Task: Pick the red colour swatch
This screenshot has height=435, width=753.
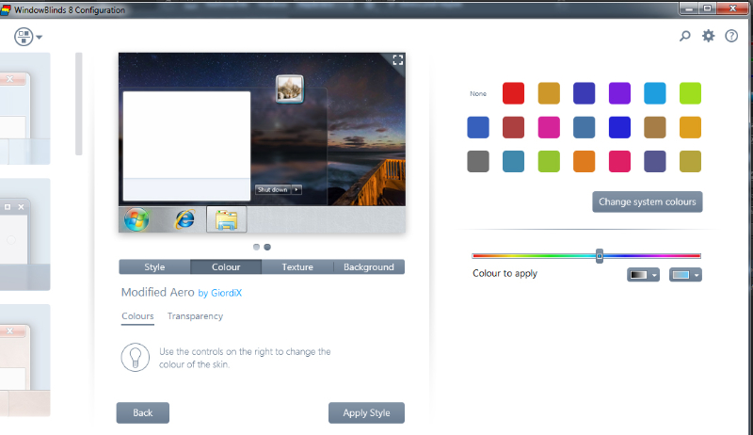Action: [513, 93]
